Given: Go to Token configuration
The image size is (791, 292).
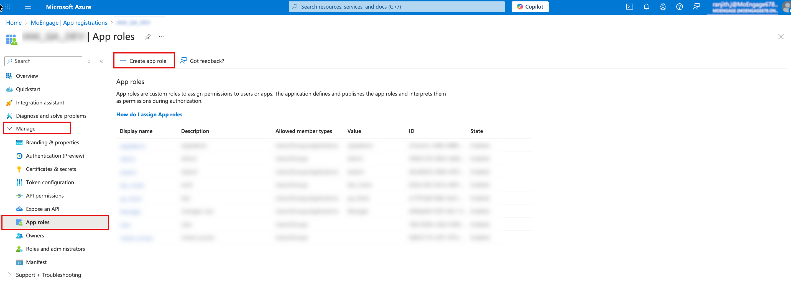Looking at the screenshot, I should (x=50, y=182).
